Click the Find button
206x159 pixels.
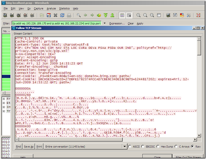(x=18, y=147)
